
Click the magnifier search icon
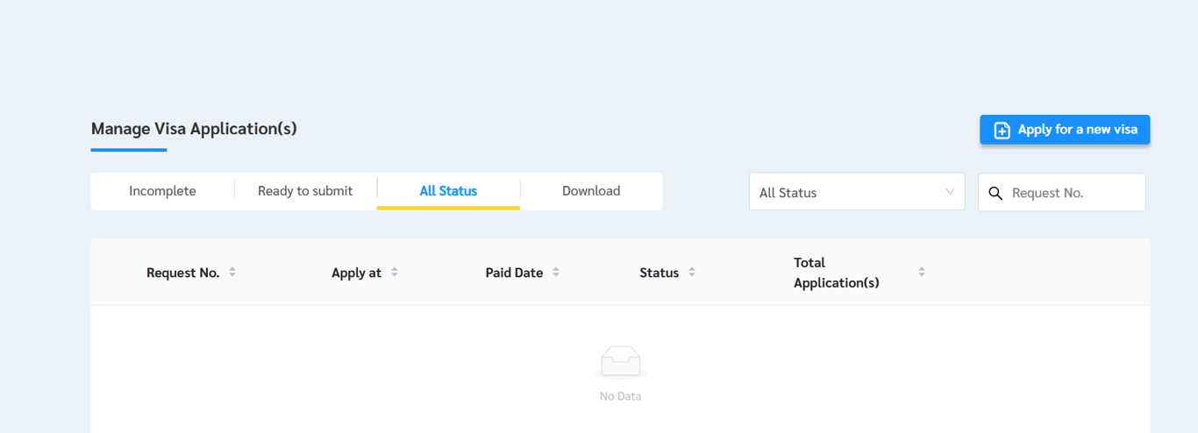click(995, 193)
